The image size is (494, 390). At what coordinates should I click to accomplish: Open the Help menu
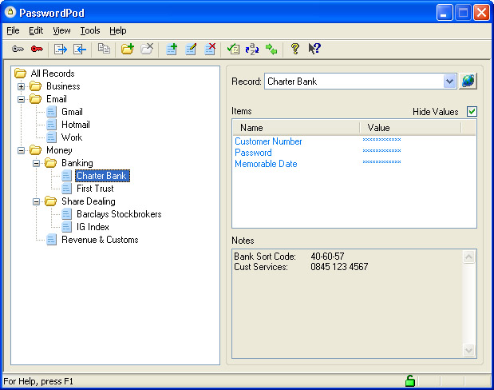pyautogui.click(x=118, y=30)
